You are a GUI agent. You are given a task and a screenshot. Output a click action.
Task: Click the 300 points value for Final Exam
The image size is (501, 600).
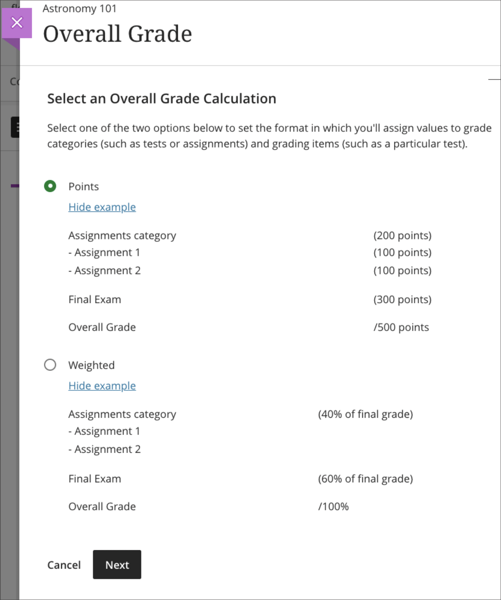coord(402,299)
